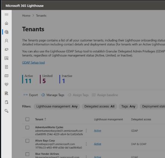
Task: Select the Tenants icon in sidebar
Action: [6, 32]
